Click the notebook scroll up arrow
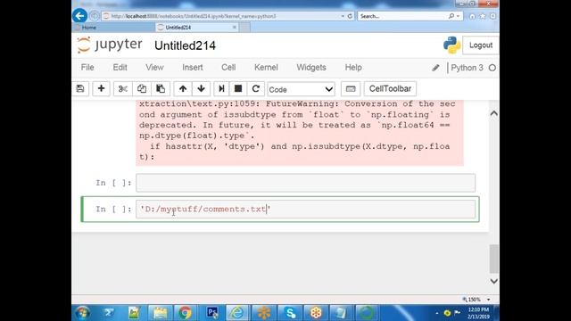This screenshot has height=321, width=571. 493,113
